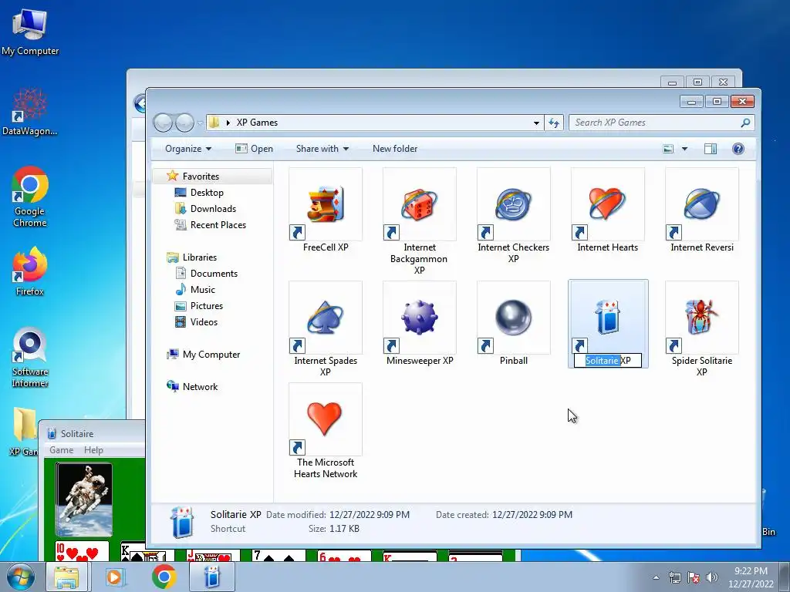Screen dimensions: 790x592
Task: Click the volume speaker tray icon
Action: (711, 577)
